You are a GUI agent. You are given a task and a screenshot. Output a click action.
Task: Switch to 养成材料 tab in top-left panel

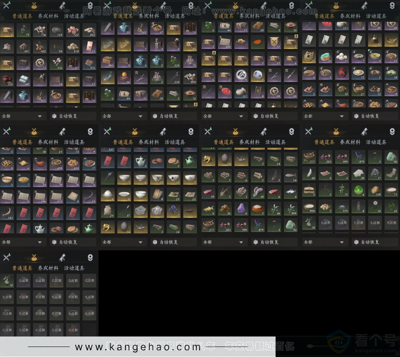coord(48,16)
